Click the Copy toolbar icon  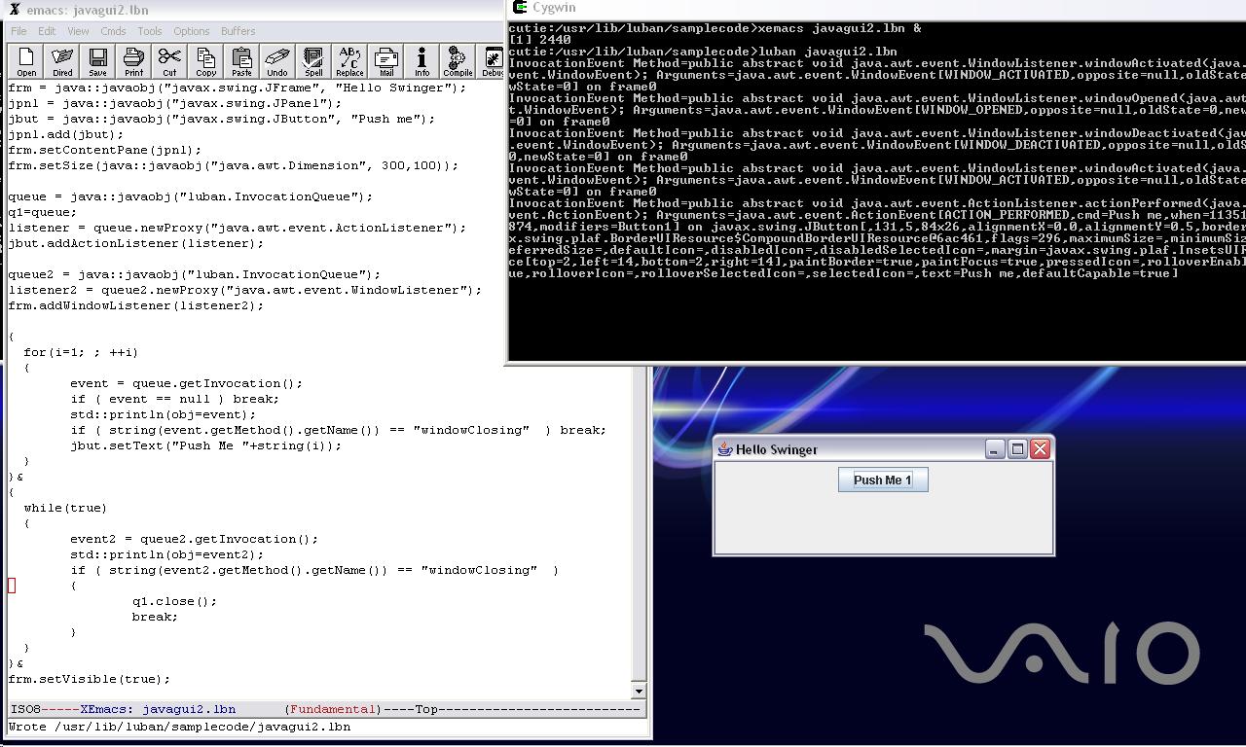(205, 61)
